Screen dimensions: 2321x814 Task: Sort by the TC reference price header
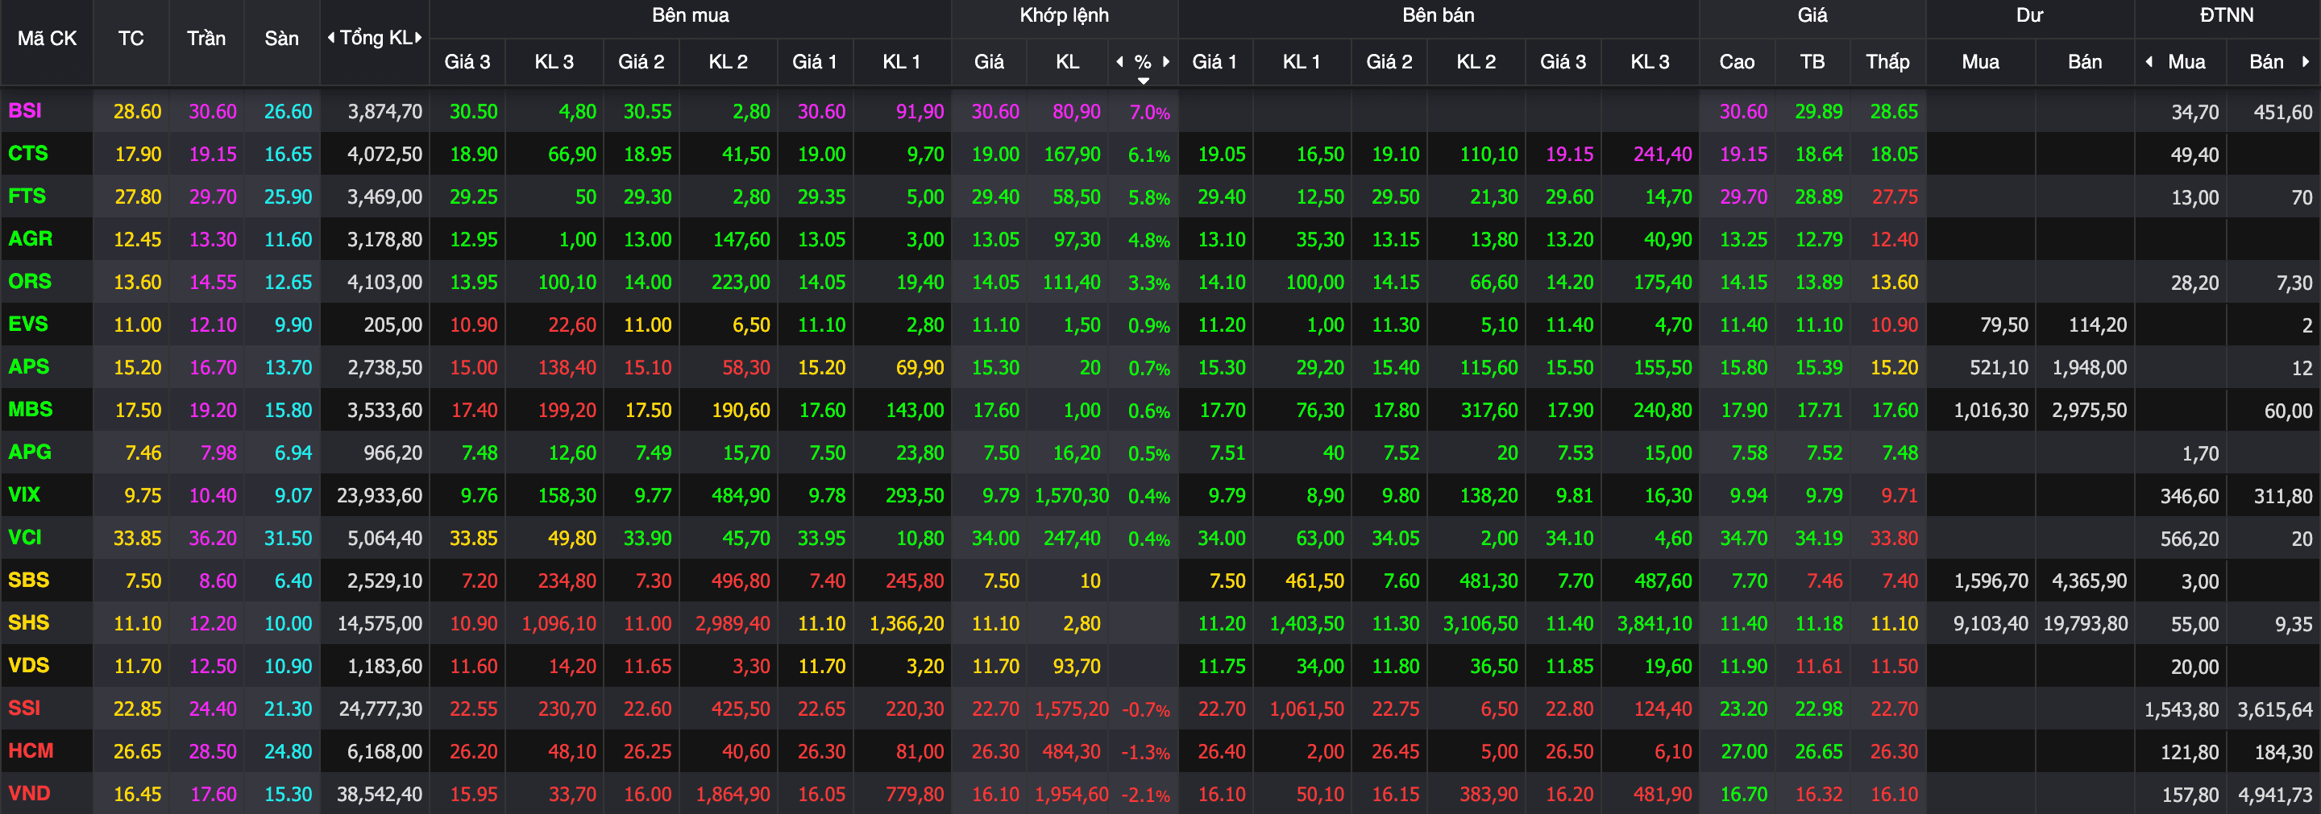(x=131, y=38)
